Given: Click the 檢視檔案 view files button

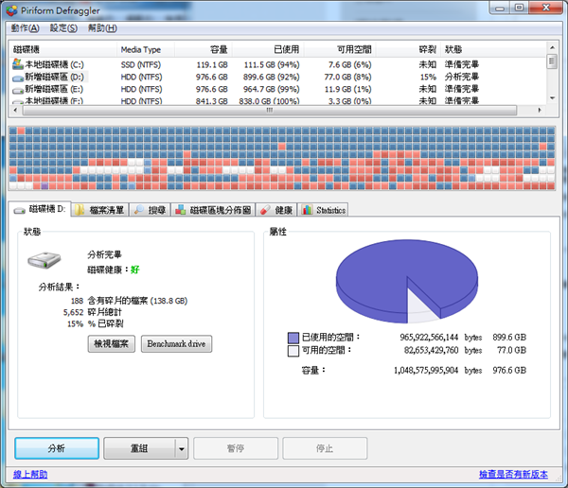Looking at the screenshot, I should (112, 343).
